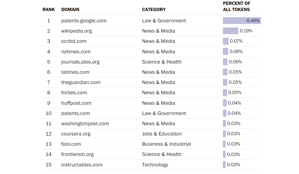
Task: Select journals.plos.org in the table
Action: point(80,62)
